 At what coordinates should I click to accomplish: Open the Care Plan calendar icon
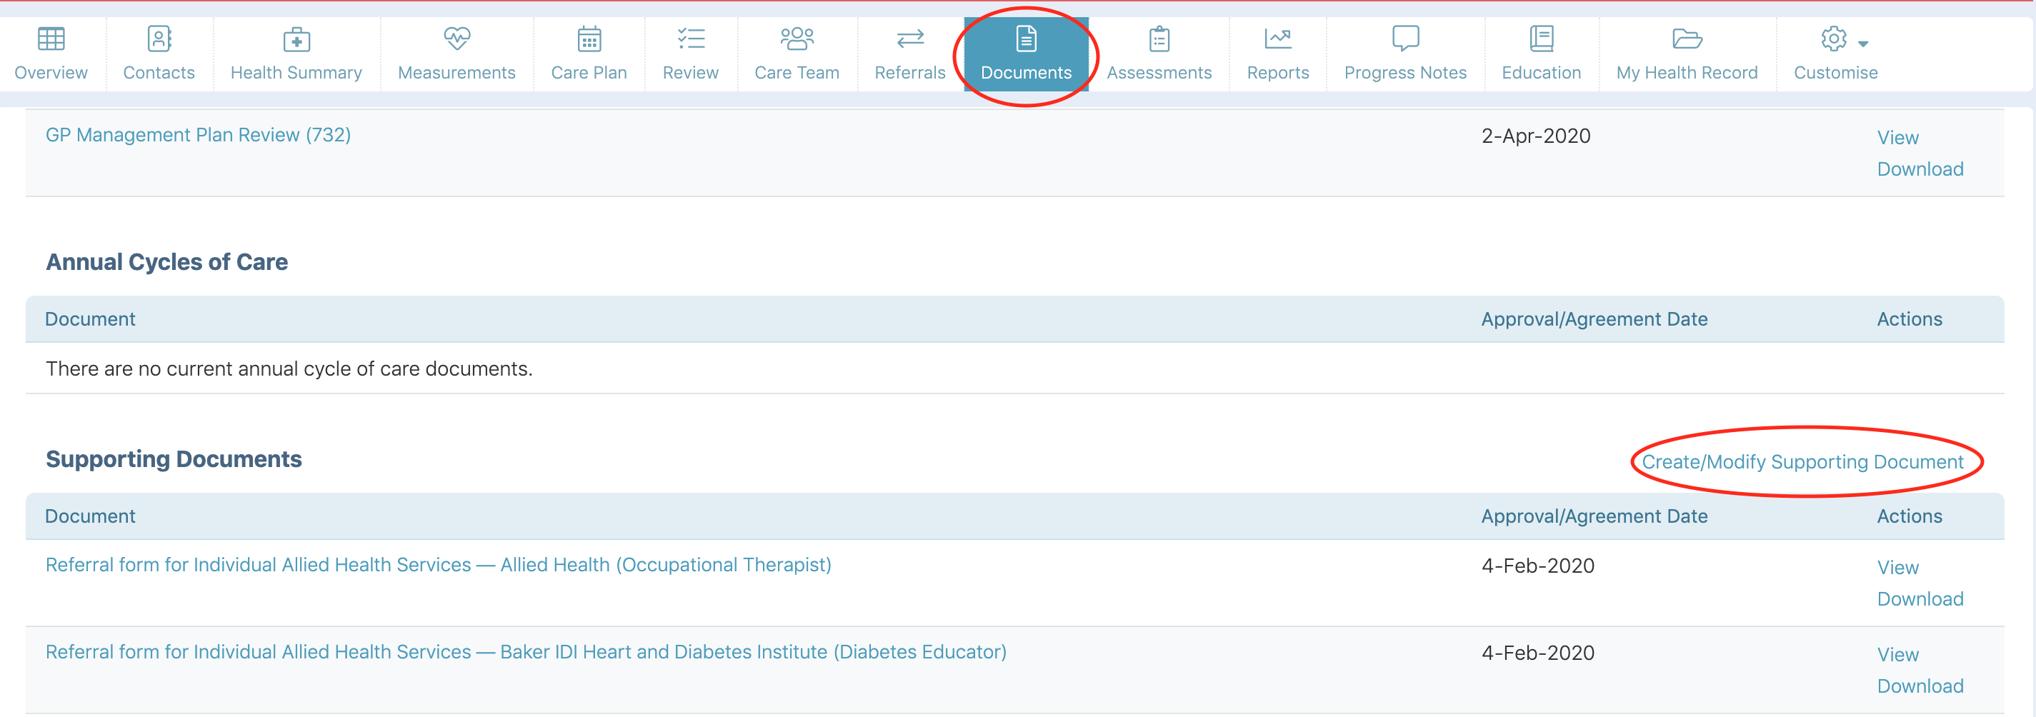(589, 39)
